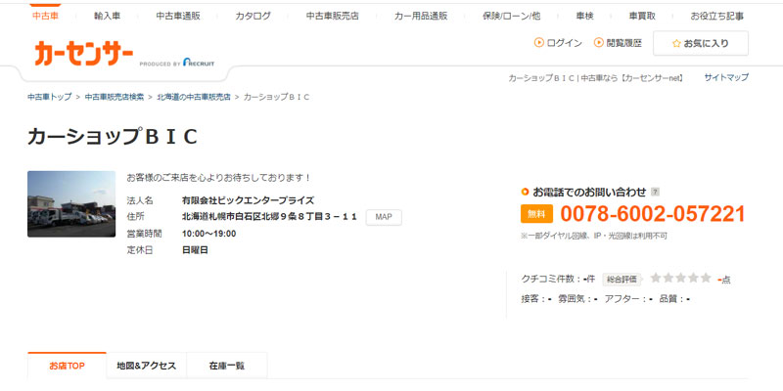Select the お店TOP tab

click(x=68, y=366)
